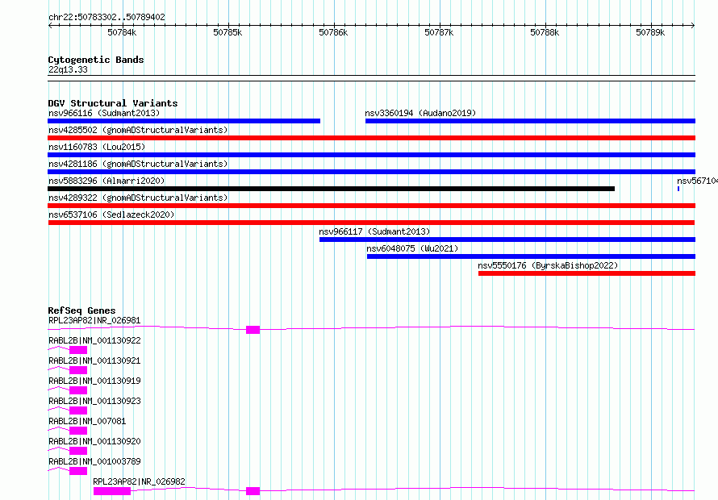Click the 50787k ruler tick label
The height and width of the screenshot is (500, 718).
tap(439, 32)
